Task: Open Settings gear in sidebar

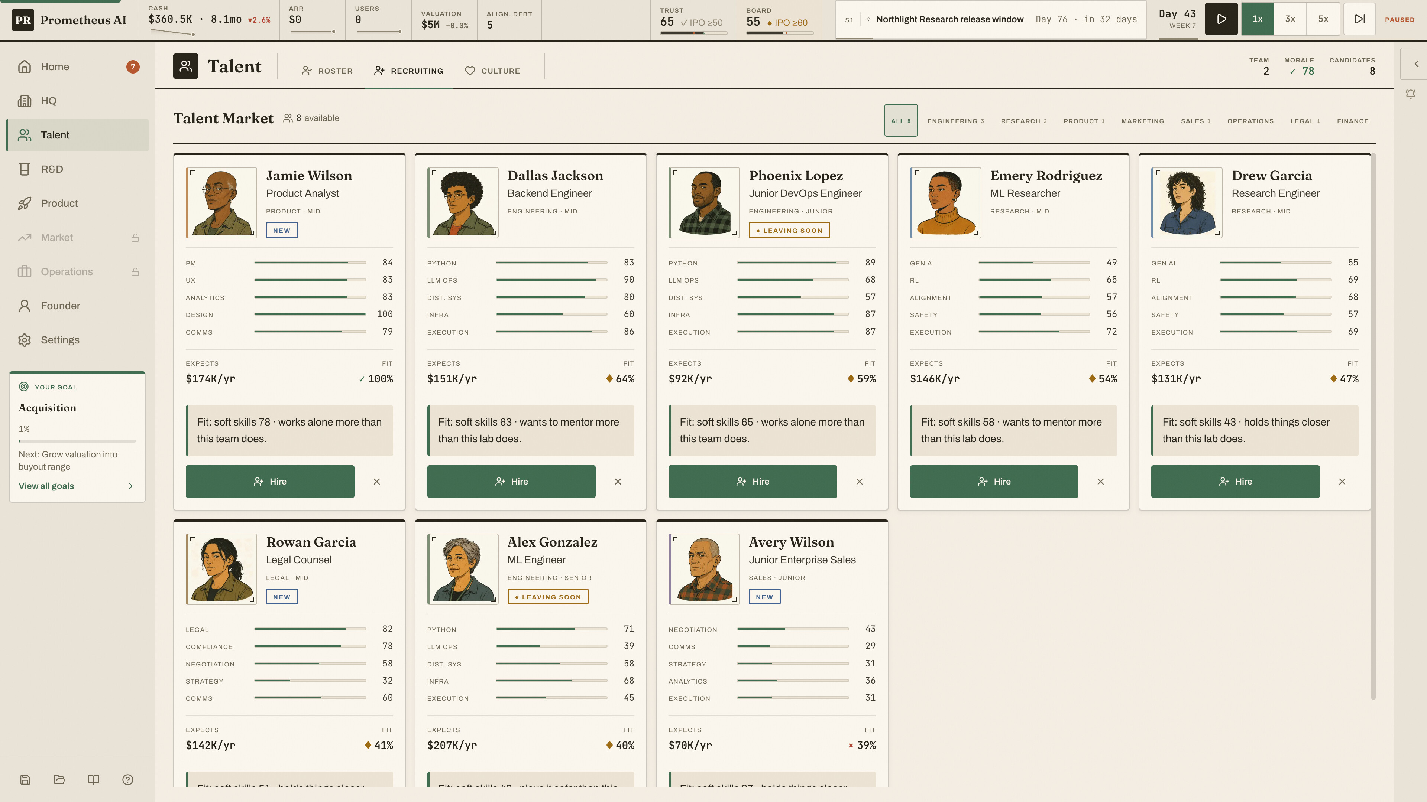Action: click(x=77, y=340)
